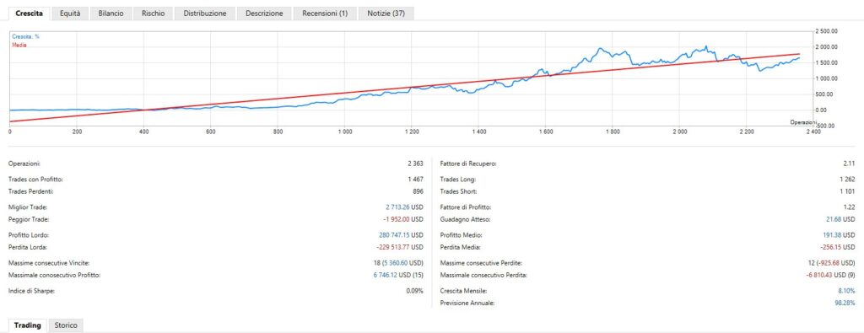
Task: Click the Previsione Annuale value 98.28%
Action: (845, 303)
